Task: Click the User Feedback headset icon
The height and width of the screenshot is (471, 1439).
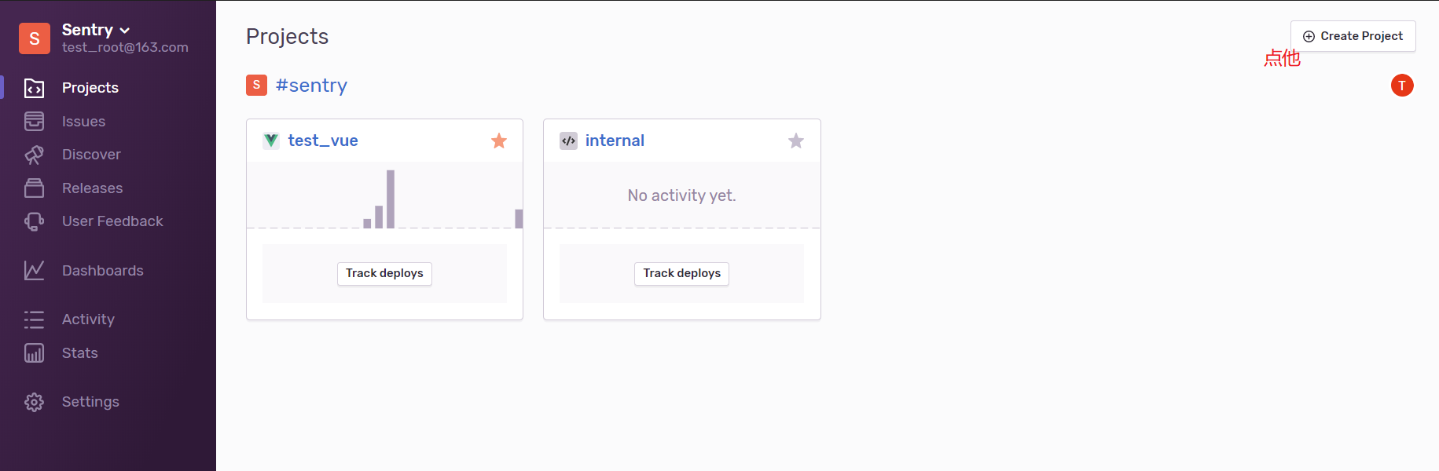Action: point(34,221)
